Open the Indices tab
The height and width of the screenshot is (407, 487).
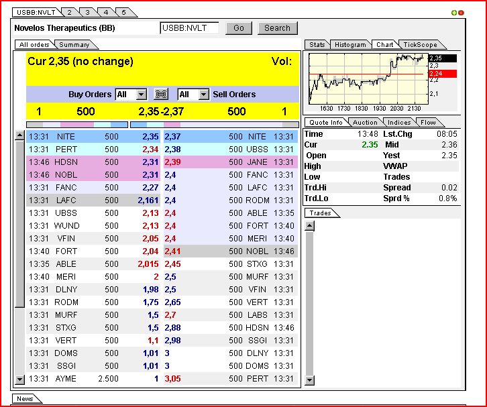(399, 122)
